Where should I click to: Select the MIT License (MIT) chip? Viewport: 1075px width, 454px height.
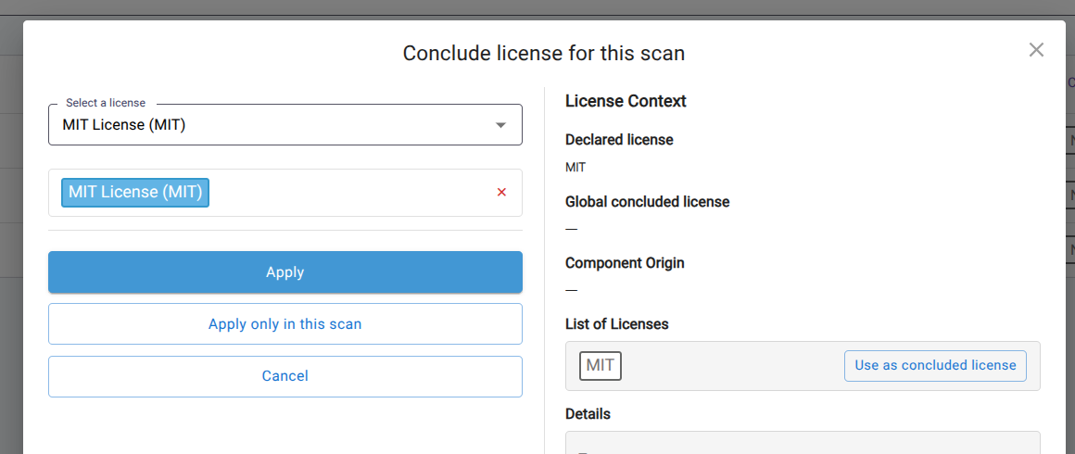(x=135, y=193)
